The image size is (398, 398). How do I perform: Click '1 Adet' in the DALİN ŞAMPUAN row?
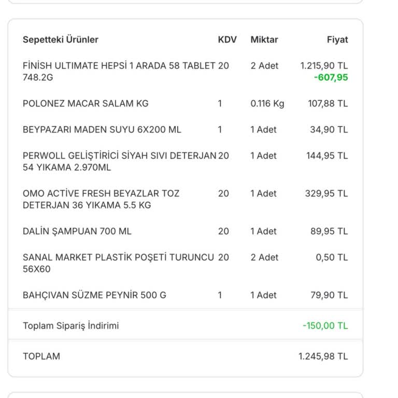(x=263, y=231)
